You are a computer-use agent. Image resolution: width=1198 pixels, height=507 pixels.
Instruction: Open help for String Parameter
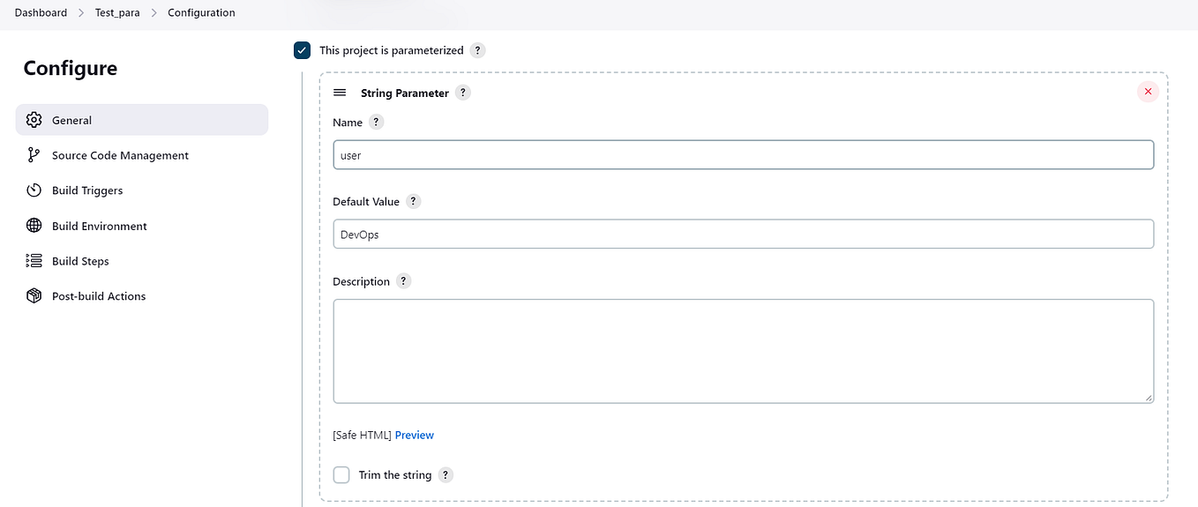(x=463, y=93)
